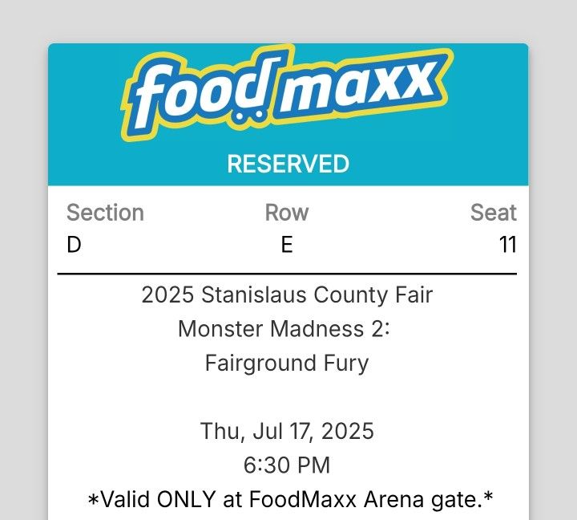Click the 2025 Stanislaus County Fair title
Screen dimensions: 577x520
click(287, 295)
